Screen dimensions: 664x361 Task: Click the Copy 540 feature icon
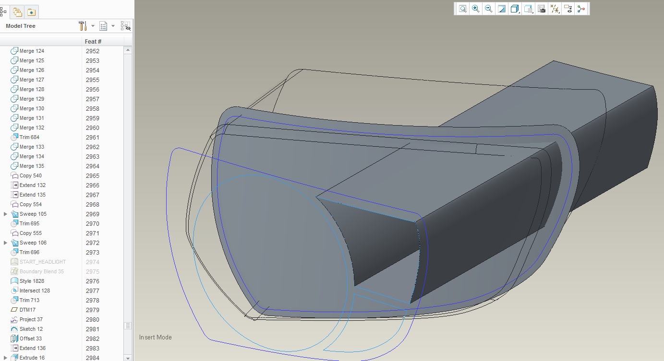pyautogui.click(x=14, y=175)
